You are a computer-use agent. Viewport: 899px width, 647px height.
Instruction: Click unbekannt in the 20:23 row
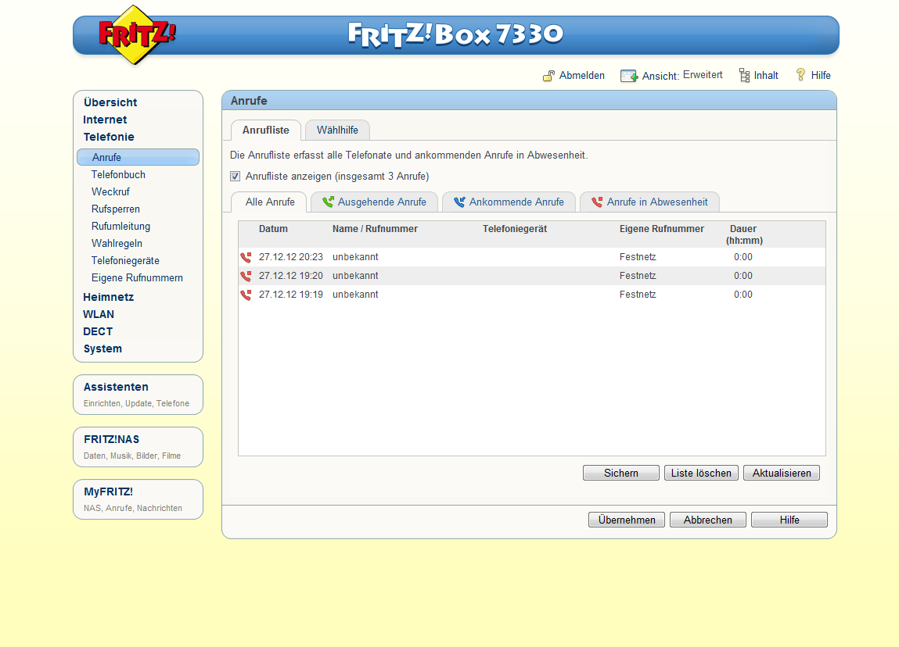click(355, 257)
